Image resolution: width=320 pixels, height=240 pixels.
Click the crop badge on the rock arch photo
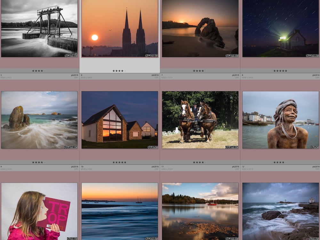pyautogui.click(x=235, y=56)
